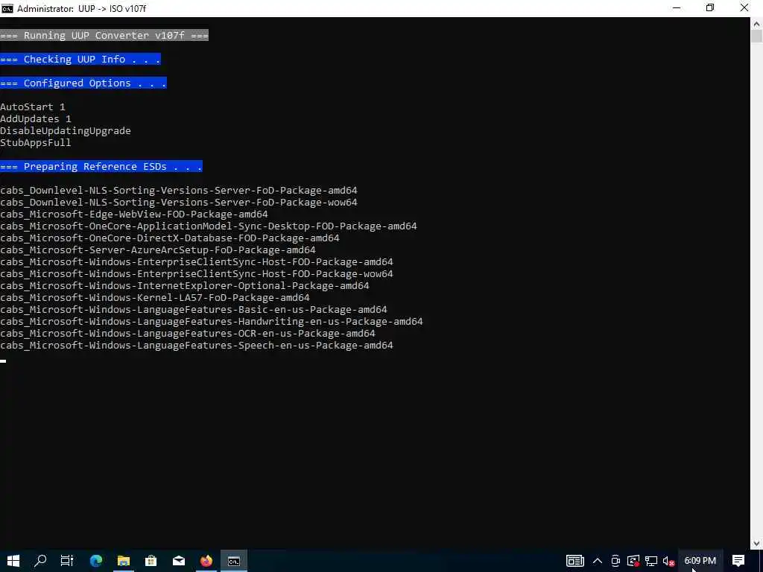763x572 pixels.
Task: Open Task View from taskbar
Action: tap(67, 561)
